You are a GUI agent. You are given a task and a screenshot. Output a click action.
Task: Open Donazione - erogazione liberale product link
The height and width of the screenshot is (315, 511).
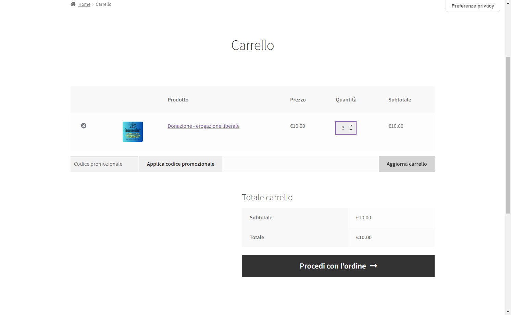[203, 126]
